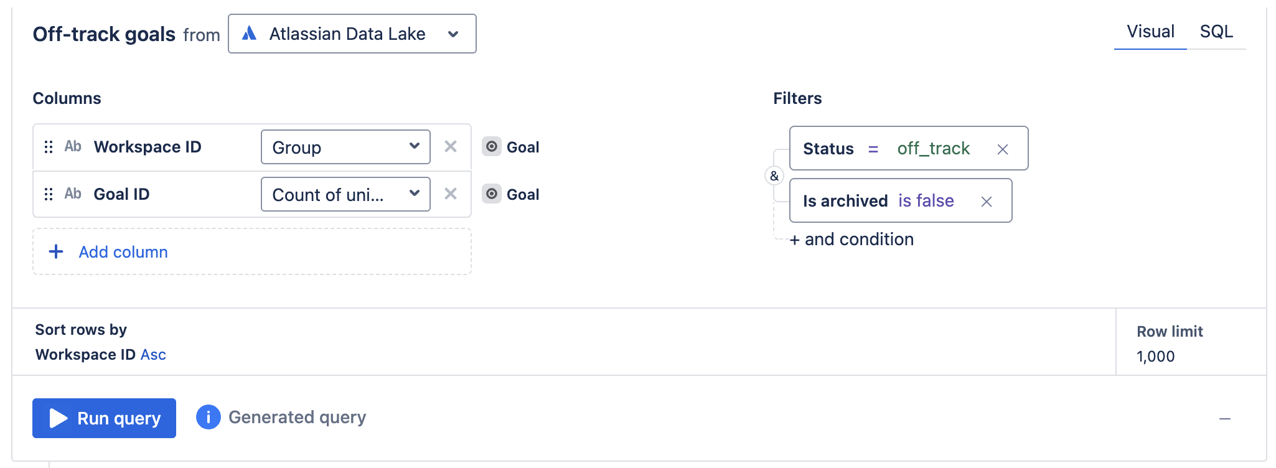Click the info icon beside Generated query
Image resolution: width=1276 pixels, height=468 pixels.
click(208, 418)
